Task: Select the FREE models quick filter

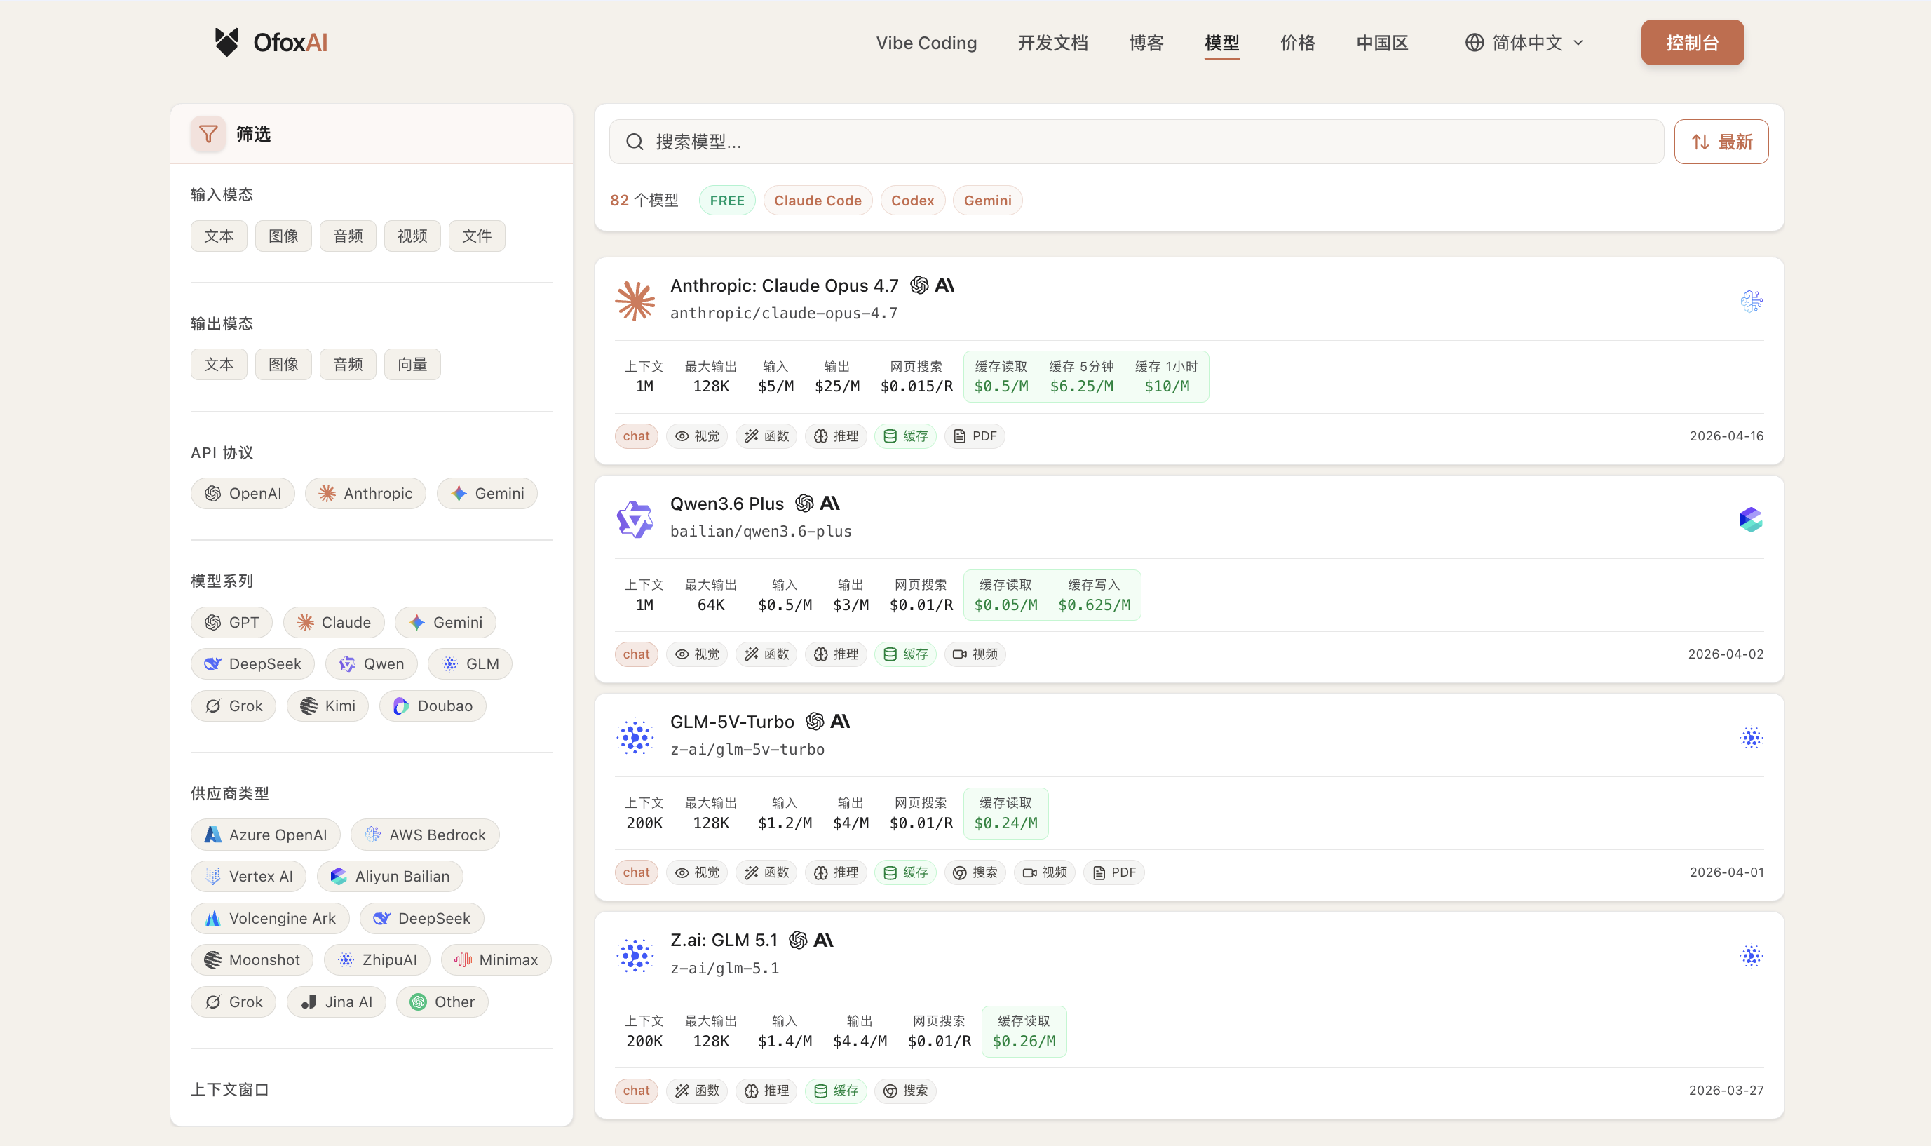Action: tap(726, 201)
